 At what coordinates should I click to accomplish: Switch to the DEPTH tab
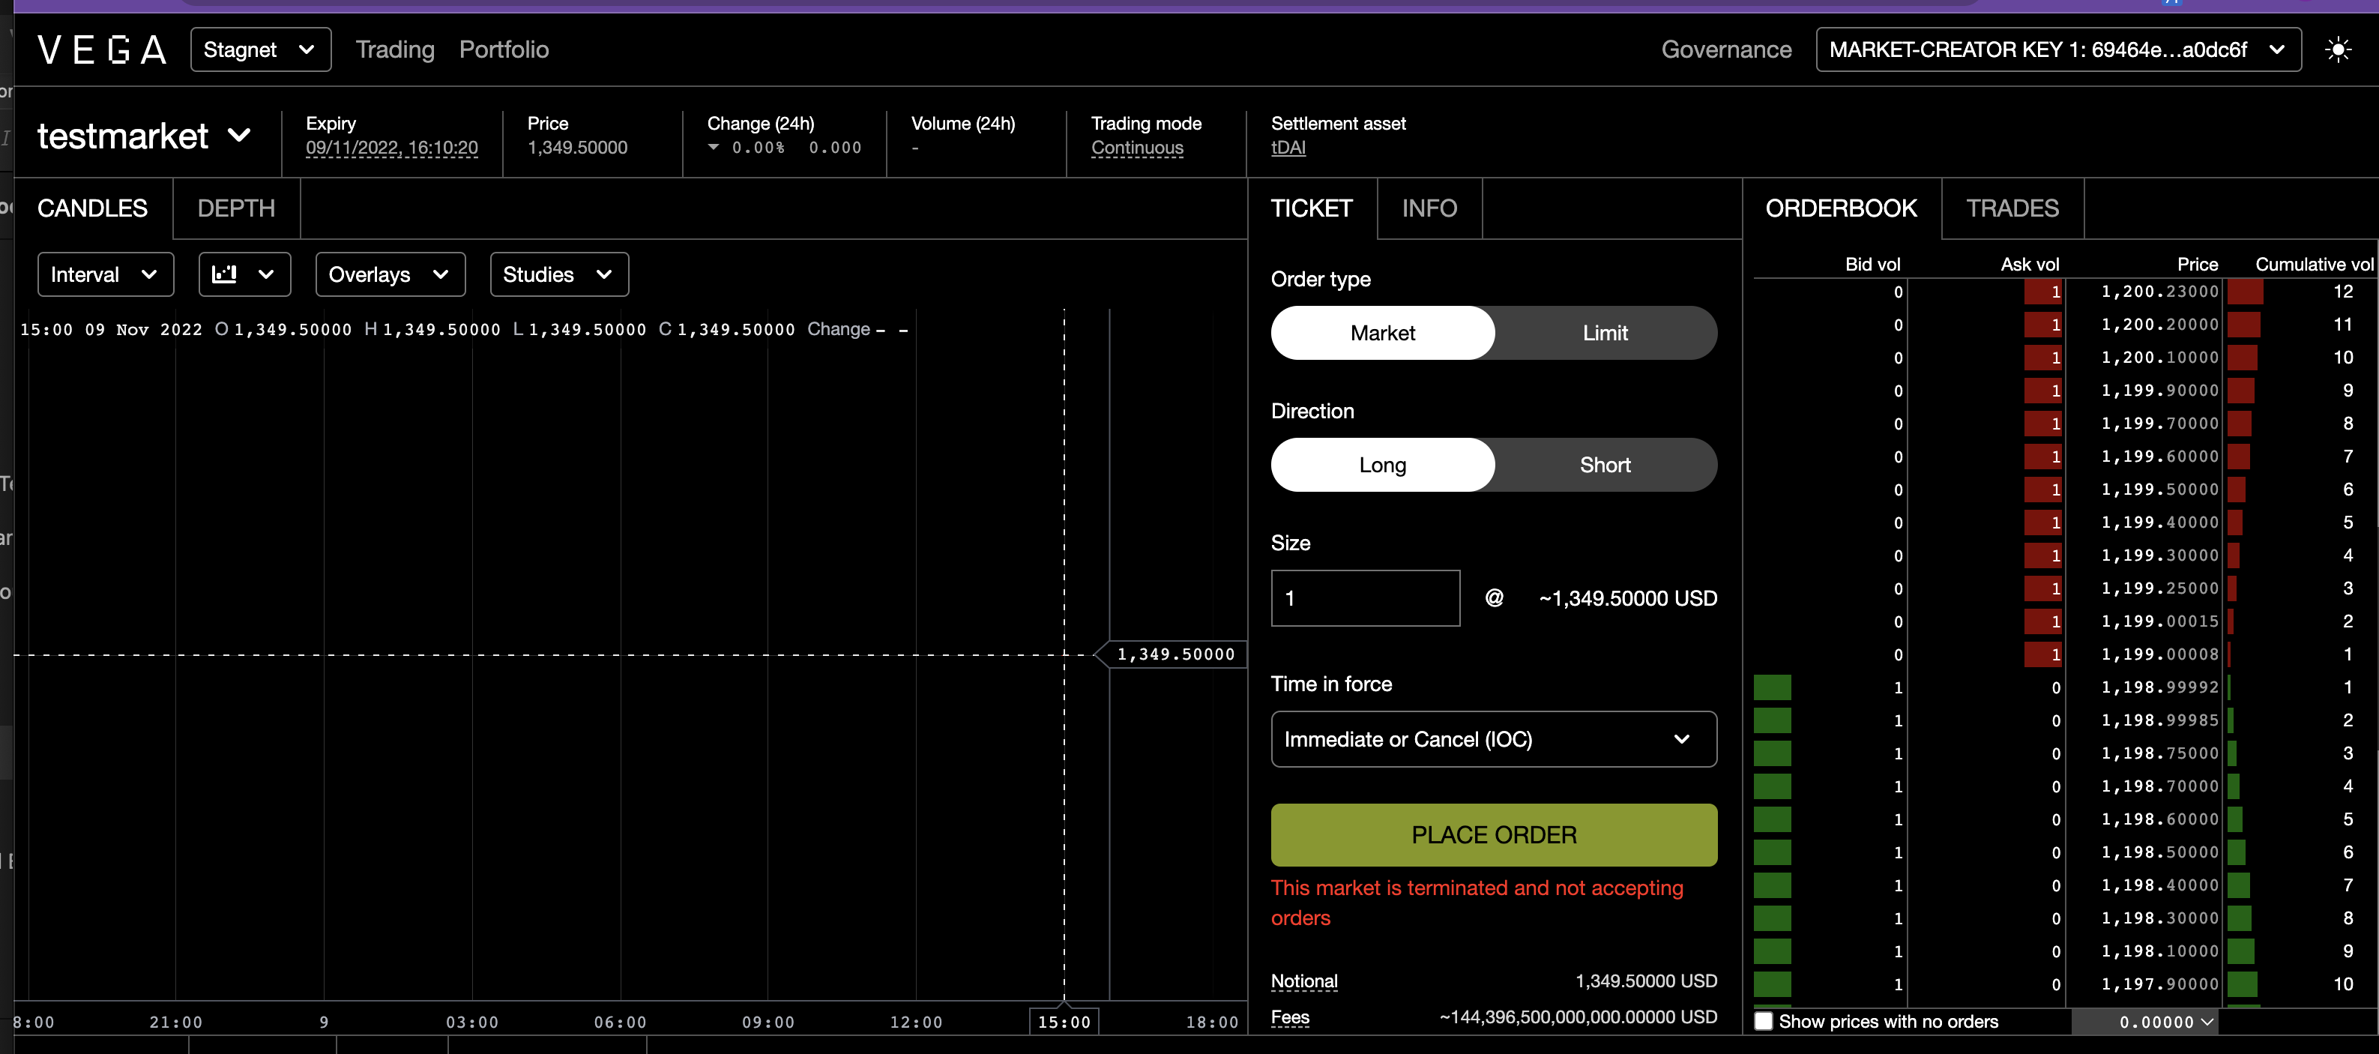[x=236, y=208]
